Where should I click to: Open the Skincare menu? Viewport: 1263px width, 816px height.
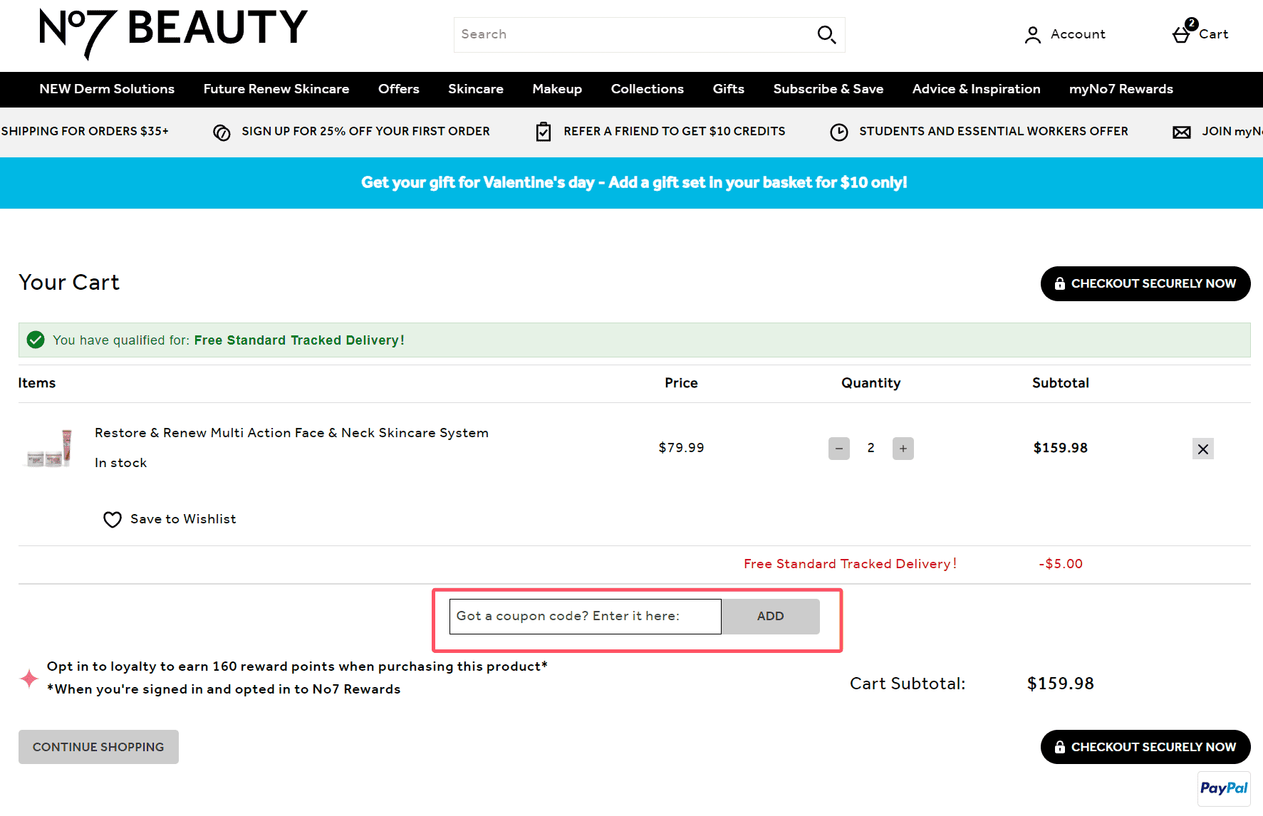click(x=476, y=89)
